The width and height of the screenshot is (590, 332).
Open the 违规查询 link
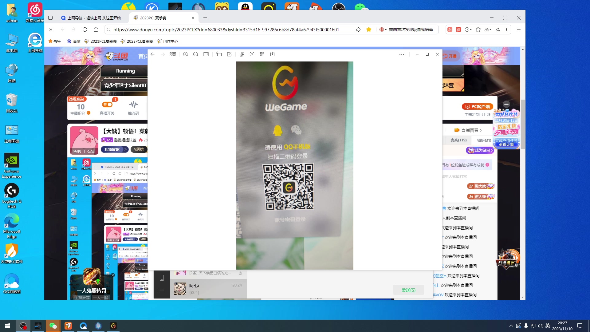[x=77, y=99]
